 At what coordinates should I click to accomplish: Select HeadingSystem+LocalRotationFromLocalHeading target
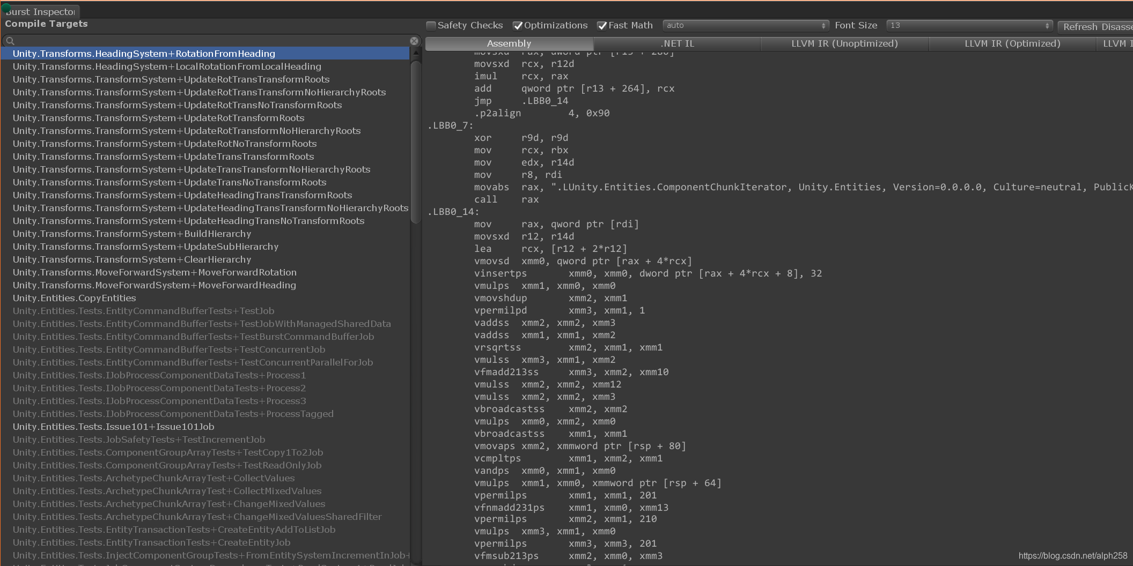pos(205,66)
